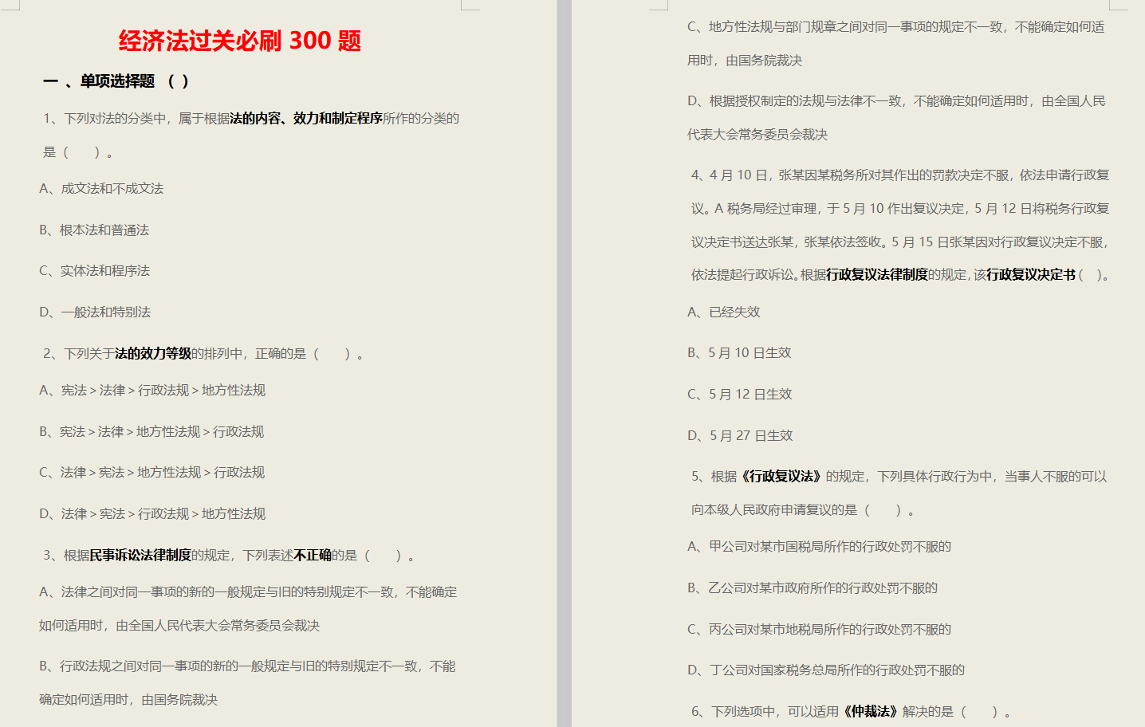Click the line 用时，由国务院裁决
Image resolution: width=1145 pixels, height=727 pixels.
(745, 61)
